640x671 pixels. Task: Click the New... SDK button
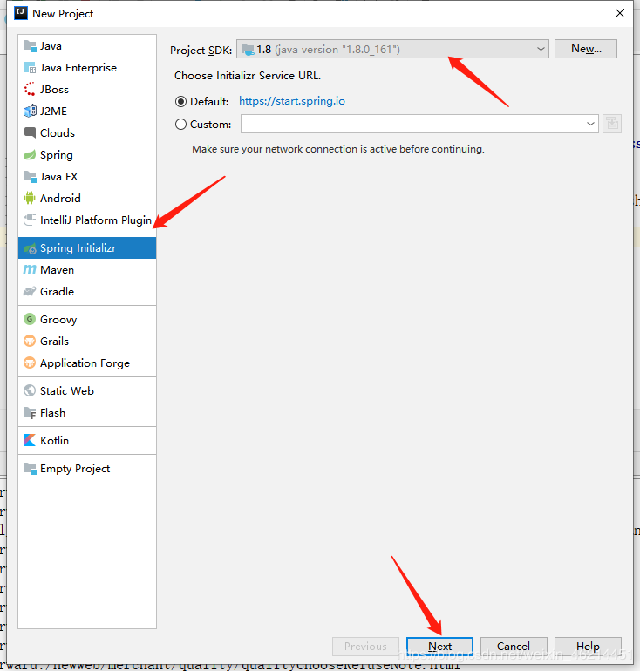coord(586,49)
